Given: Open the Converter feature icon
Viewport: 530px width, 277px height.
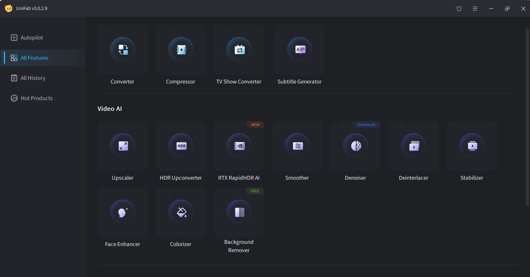Looking at the screenshot, I should coord(123,50).
